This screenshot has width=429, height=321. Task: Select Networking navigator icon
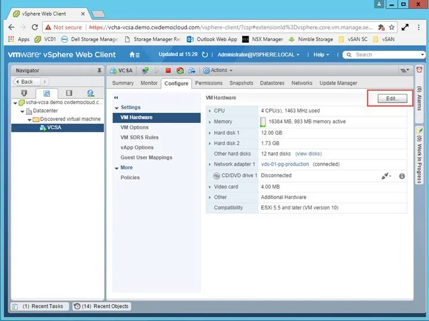(x=90, y=93)
